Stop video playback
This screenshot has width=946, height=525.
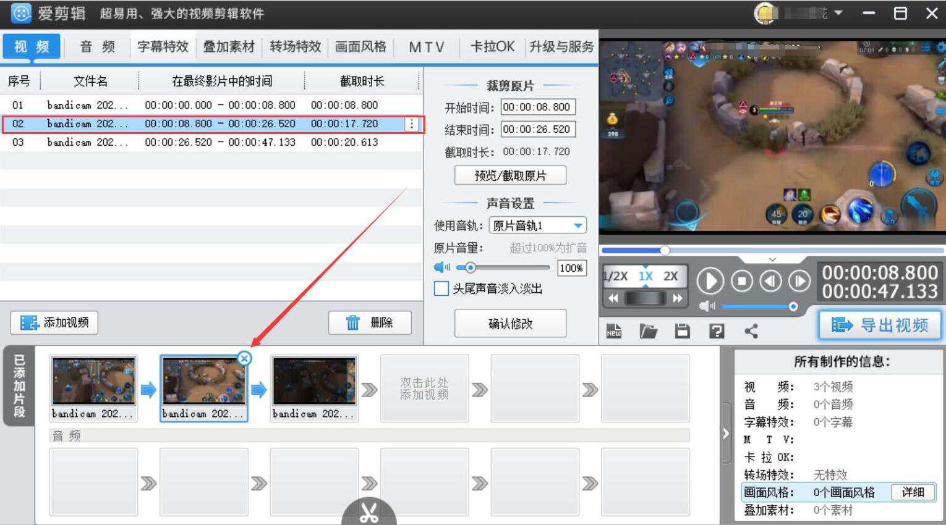pyautogui.click(x=742, y=281)
